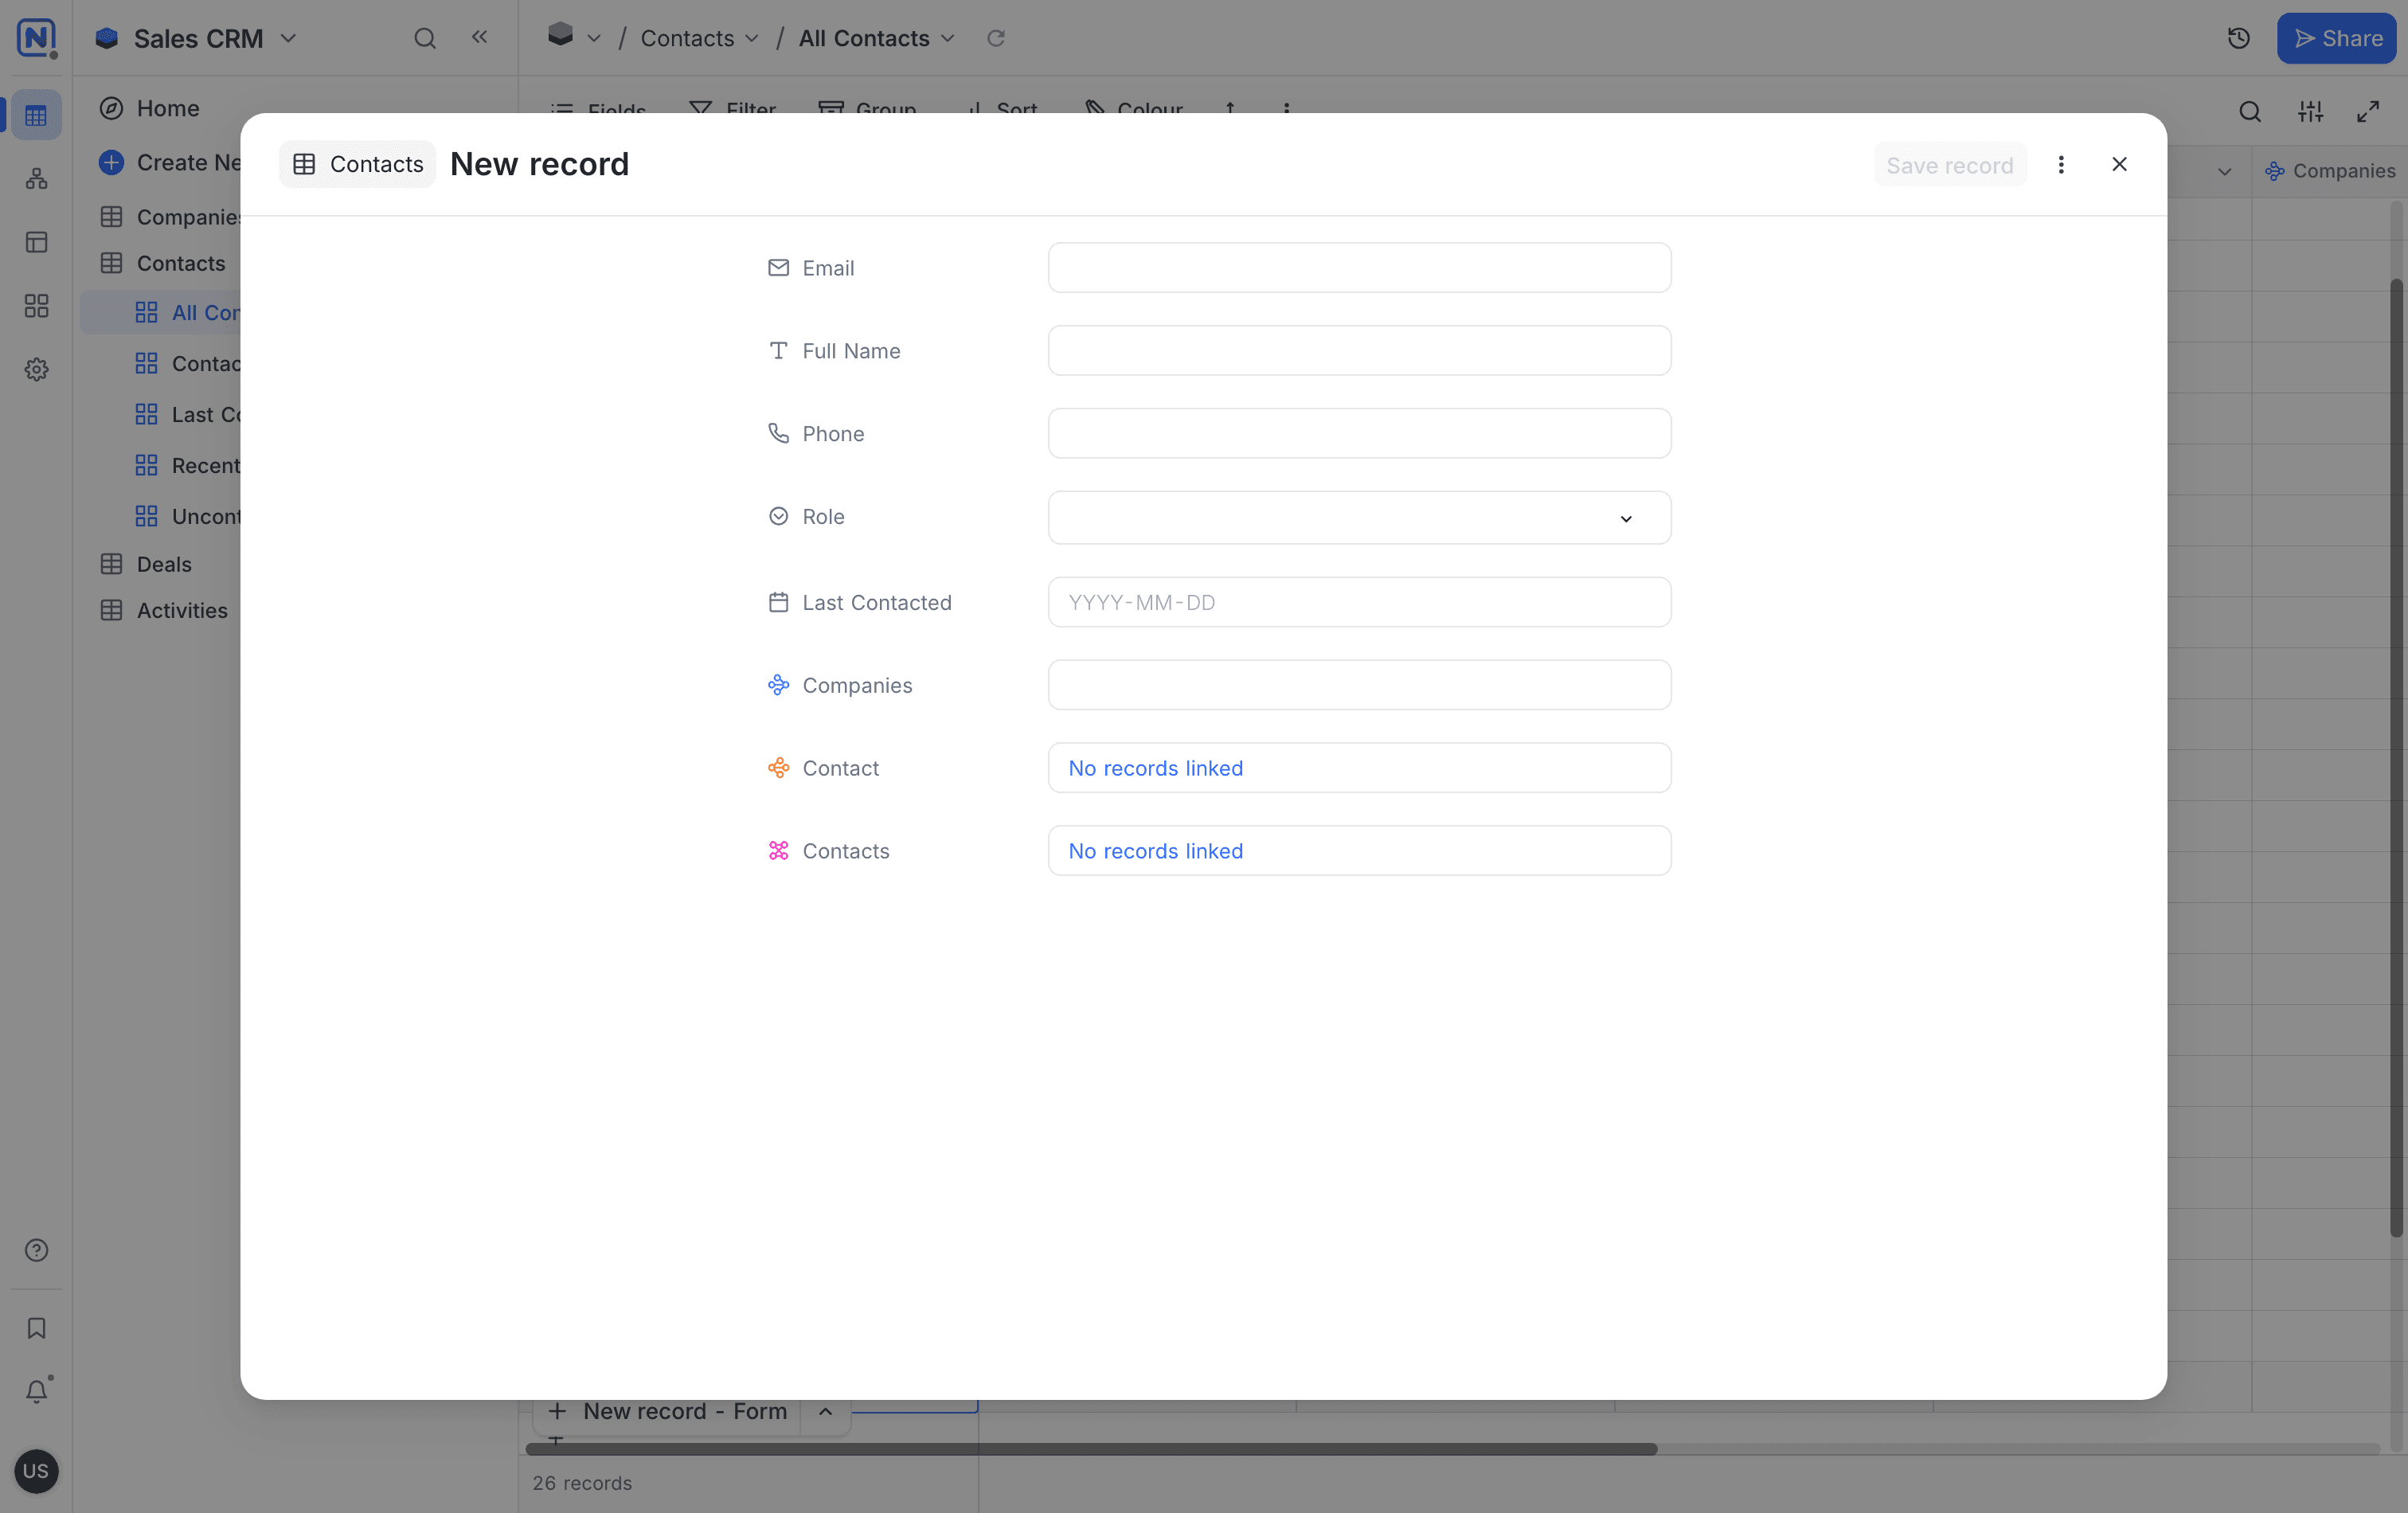
Task: Focus the Companies input field
Action: pos(1359,685)
